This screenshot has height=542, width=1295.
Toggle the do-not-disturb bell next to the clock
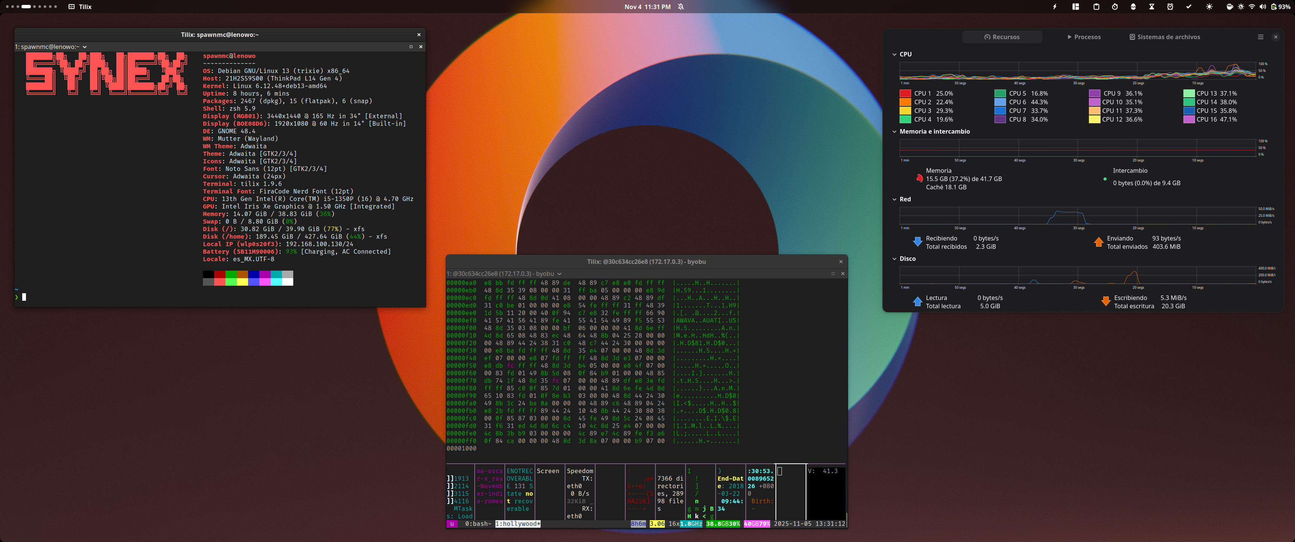[x=681, y=7]
